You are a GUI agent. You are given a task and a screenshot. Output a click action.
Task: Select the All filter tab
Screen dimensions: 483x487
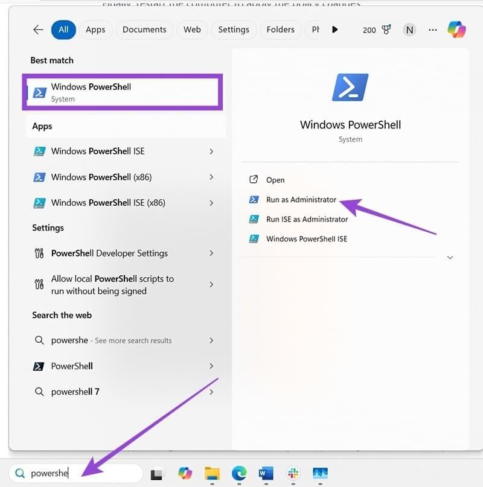[x=63, y=30]
